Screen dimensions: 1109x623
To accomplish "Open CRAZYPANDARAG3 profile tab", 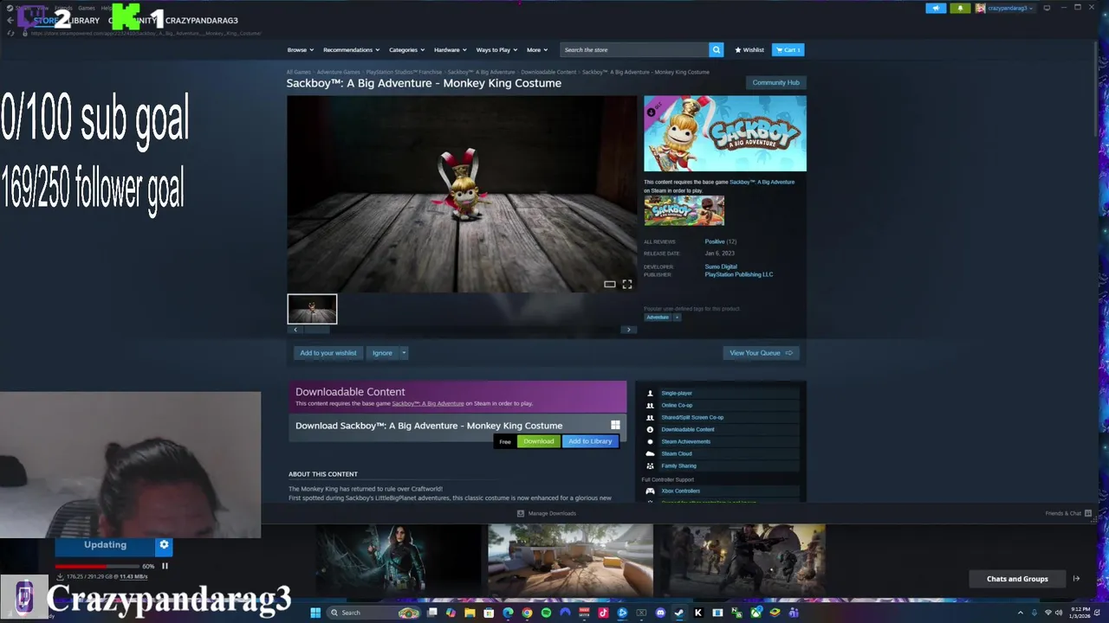I will (x=201, y=20).
